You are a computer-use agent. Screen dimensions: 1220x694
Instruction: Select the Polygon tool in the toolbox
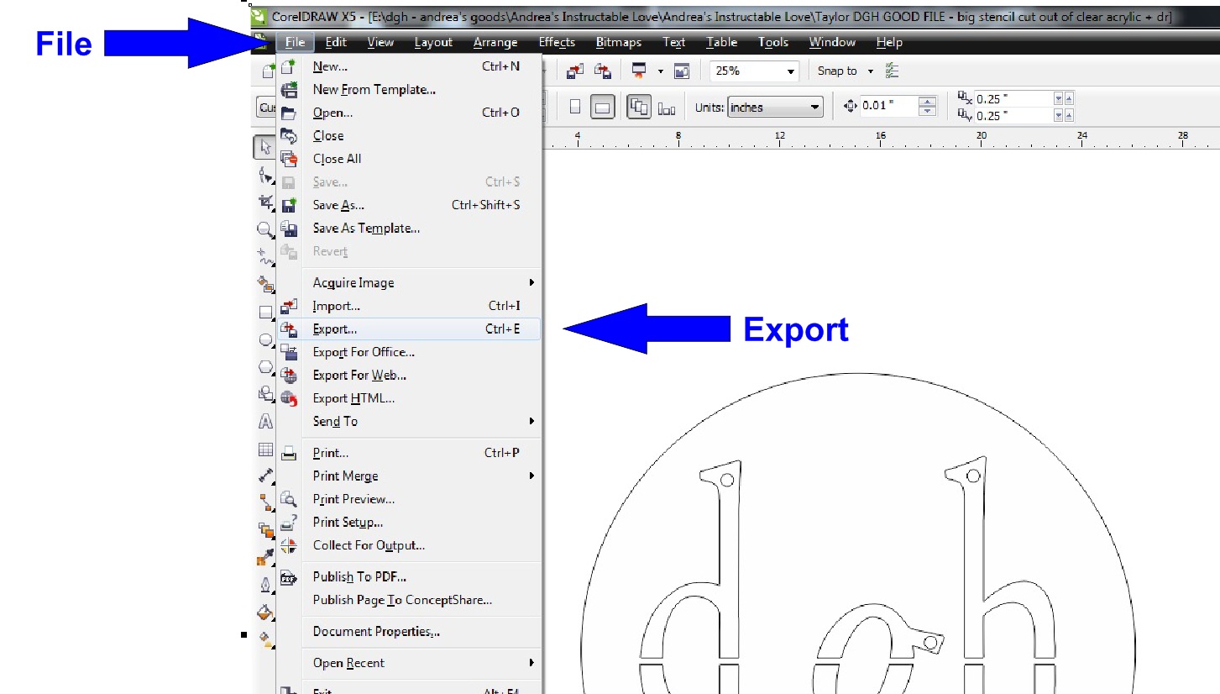tap(265, 366)
